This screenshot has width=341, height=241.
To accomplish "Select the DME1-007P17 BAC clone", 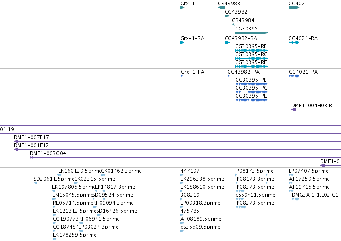I will pyautogui.click(x=178, y=141).
